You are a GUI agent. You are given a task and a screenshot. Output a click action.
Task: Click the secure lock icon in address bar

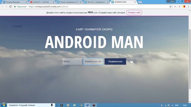(15, 7)
